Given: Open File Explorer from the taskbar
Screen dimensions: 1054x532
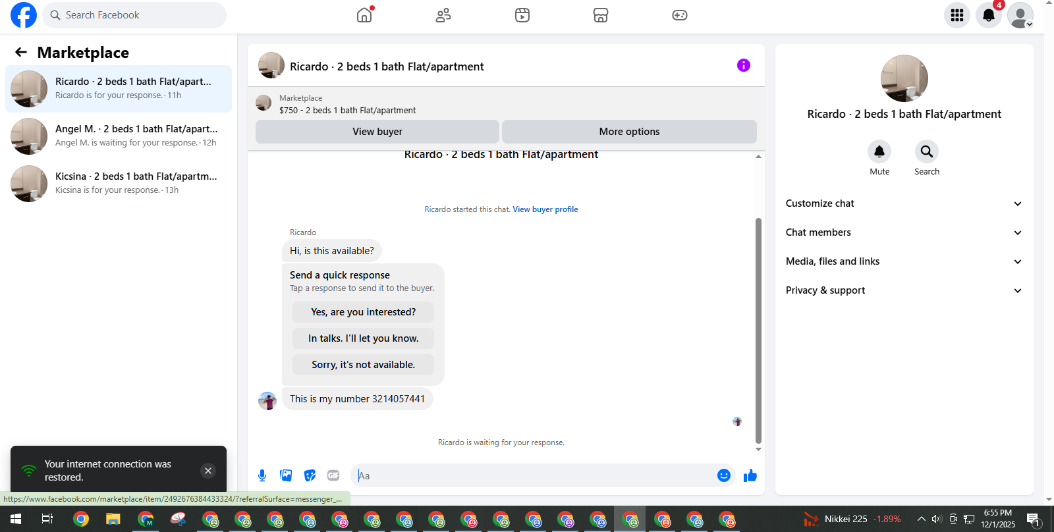Looking at the screenshot, I should (113, 519).
